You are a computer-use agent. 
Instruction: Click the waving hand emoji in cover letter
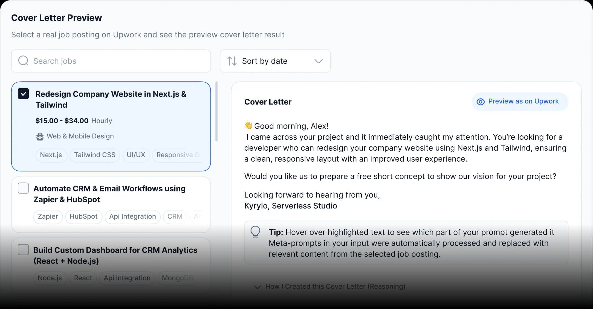[x=248, y=126]
